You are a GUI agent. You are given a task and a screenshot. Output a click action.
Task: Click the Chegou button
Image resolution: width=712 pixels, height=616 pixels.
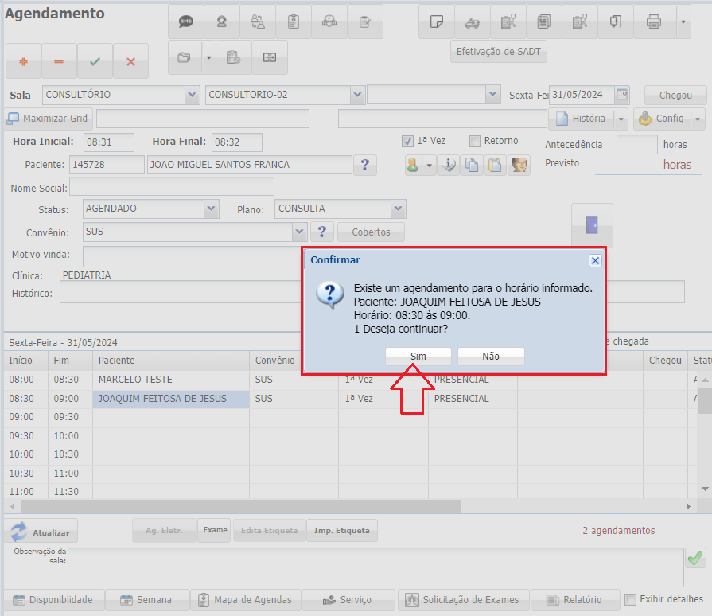[x=675, y=95]
